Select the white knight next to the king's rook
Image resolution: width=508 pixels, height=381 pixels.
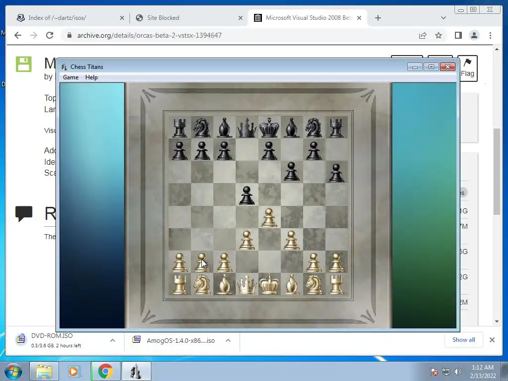point(314,285)
